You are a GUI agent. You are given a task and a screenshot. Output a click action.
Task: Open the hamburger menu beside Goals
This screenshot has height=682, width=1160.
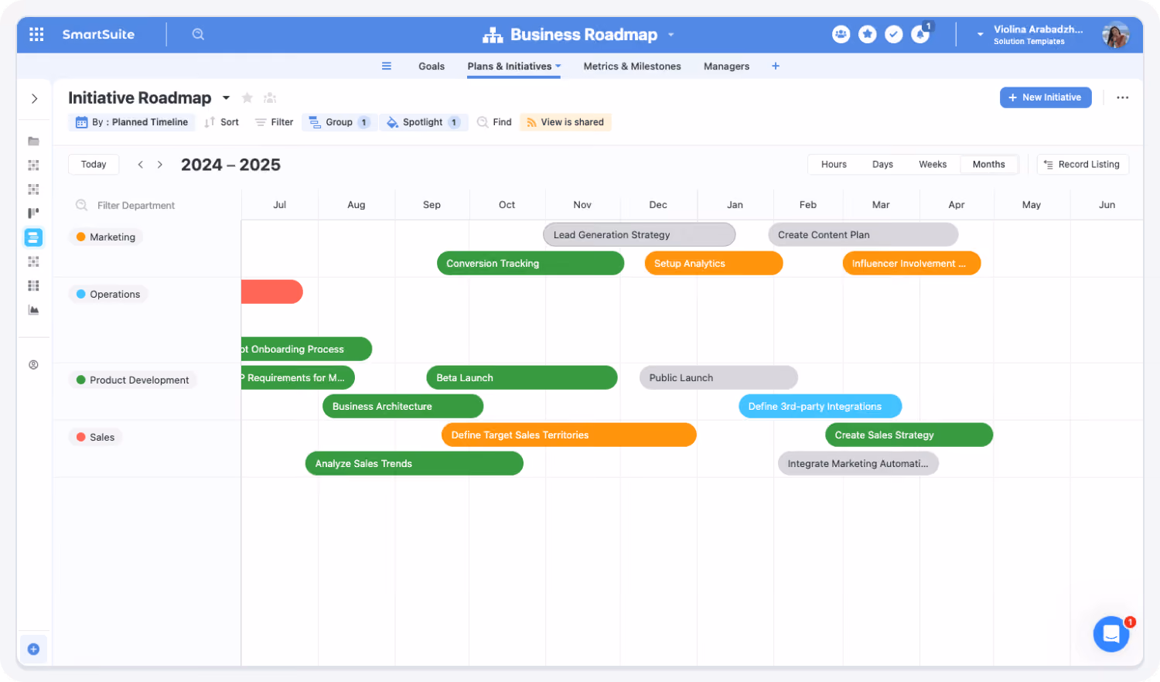pyautogui.click(x=387, y=66)
